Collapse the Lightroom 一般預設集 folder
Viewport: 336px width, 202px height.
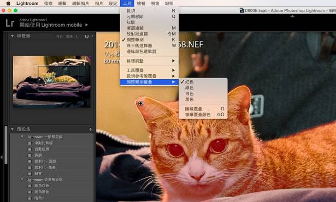22,136
